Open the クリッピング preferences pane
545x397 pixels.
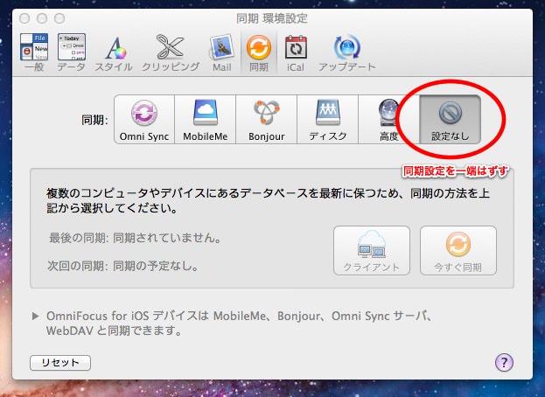coord(171,52)
